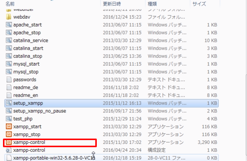Click the passwords text document icon

pos(9,80)
